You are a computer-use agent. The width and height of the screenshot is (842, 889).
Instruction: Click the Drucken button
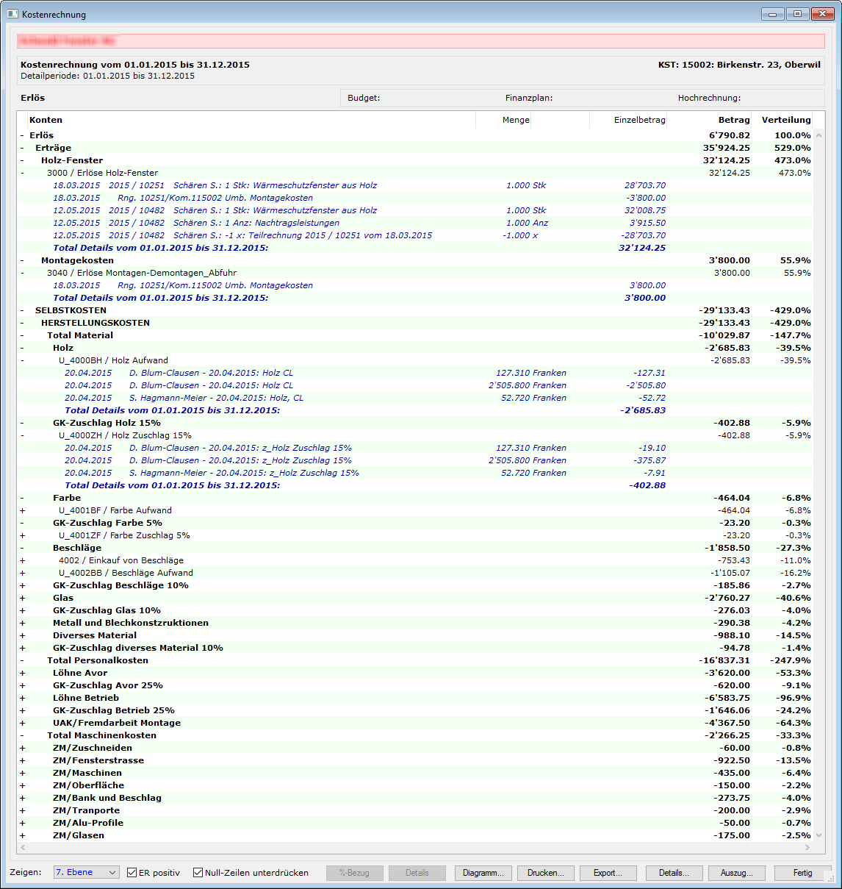[545, 873]
